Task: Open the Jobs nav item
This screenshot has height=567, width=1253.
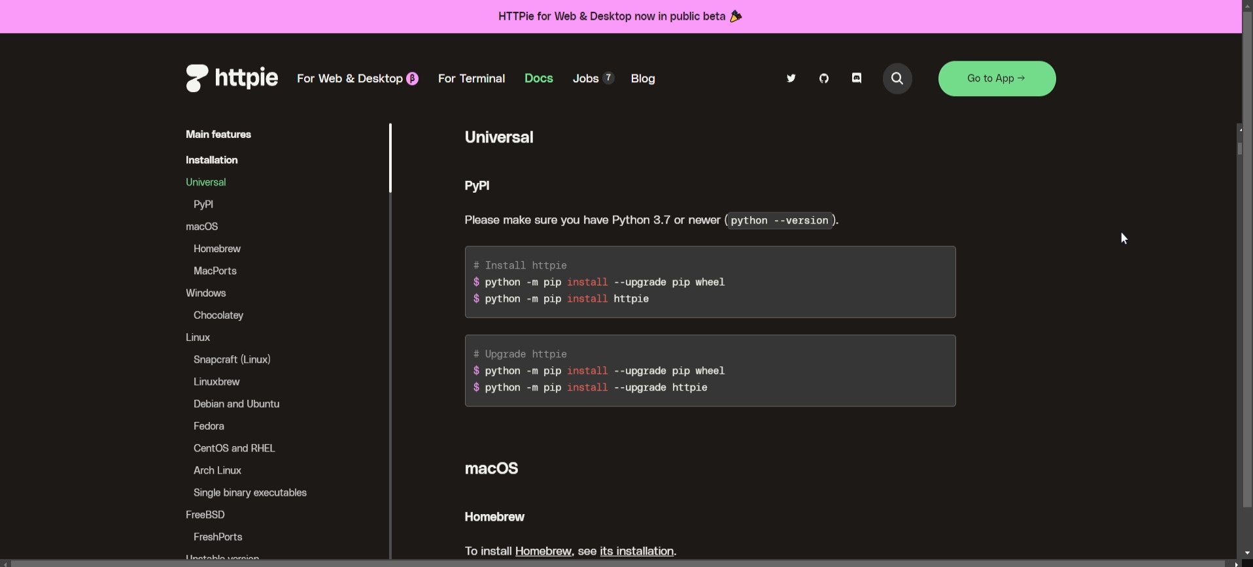Action: pos(593,79)
